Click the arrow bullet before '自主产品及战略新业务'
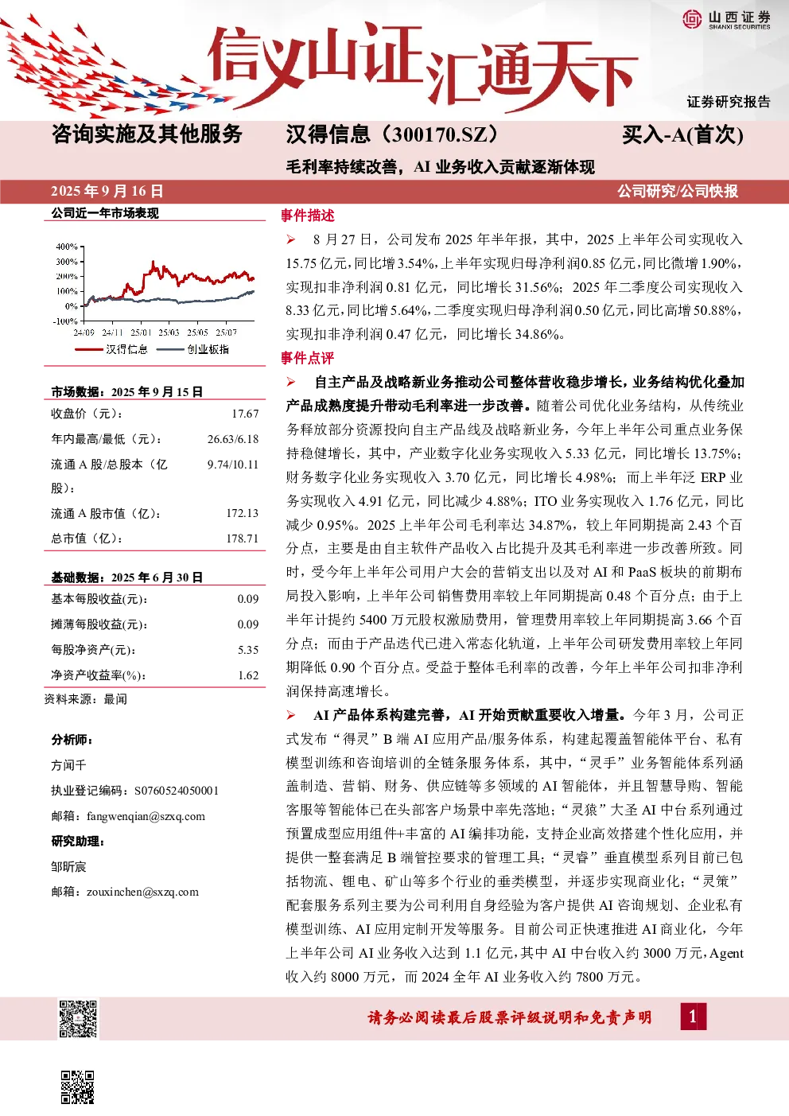Screen dimensions: 789x1116 [291, 382]
